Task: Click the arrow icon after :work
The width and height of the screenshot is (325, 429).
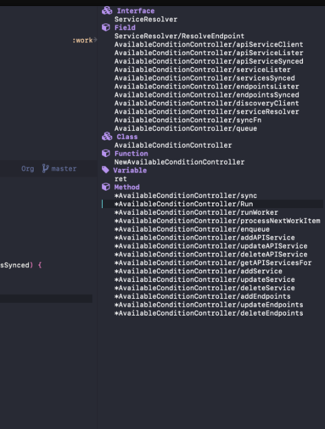Action: [x=95, y=40]
